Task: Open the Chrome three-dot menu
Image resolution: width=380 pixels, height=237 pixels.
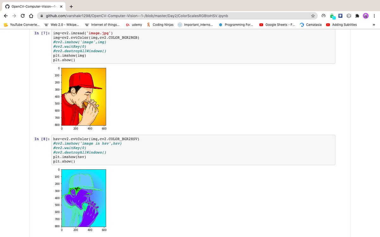Action: point(374,15)
